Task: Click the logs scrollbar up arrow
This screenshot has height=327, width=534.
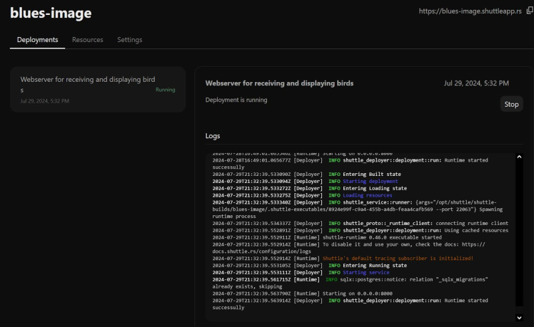Action: point(519,157)
